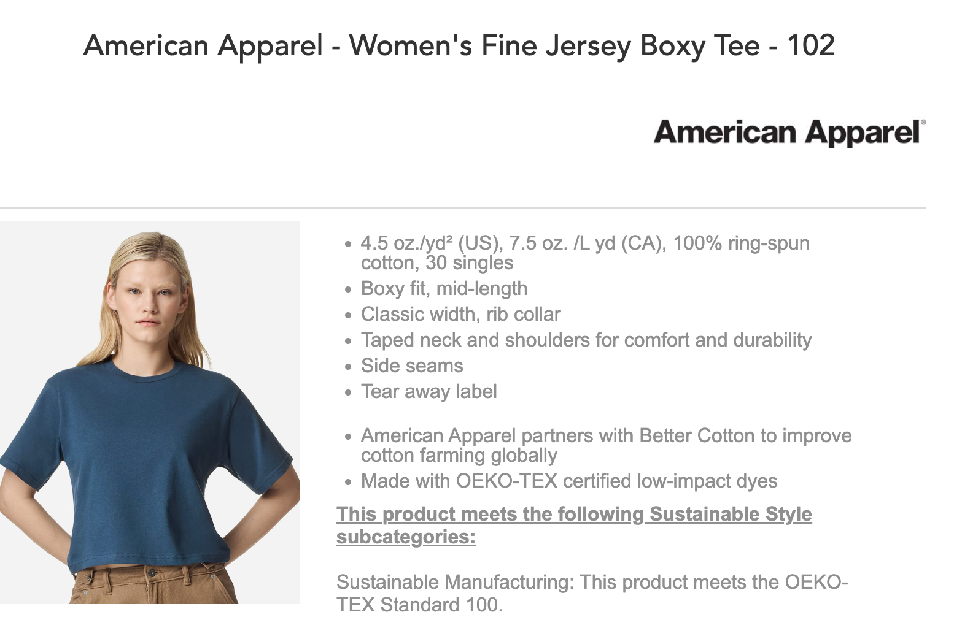The image size is (954, 628).
Task: Select the "Side seams" feature text
Action: pyautogui.click(x=412, y=366)
